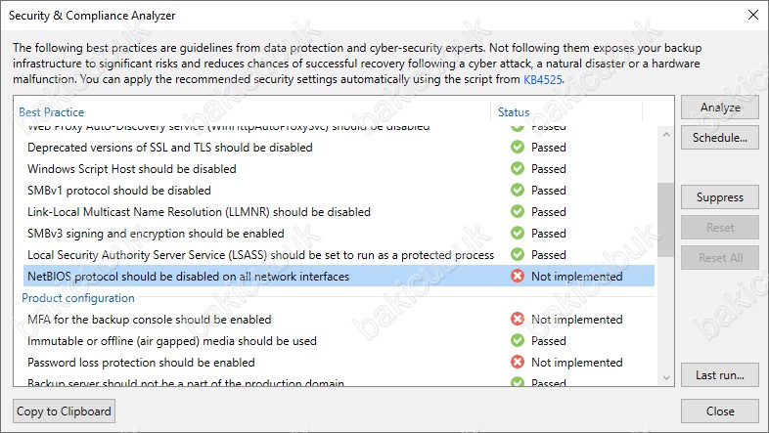This screenshot has height=433, width=769.
Task: Click the green check icon for Windows Script Host
Action: [517, 168]
